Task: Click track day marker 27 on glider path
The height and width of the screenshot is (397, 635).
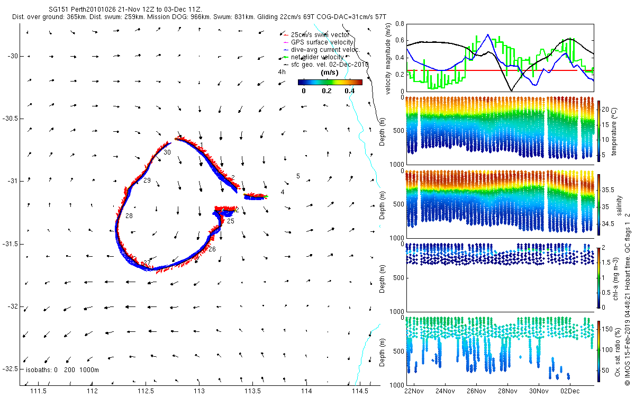Action: (147, 264)
